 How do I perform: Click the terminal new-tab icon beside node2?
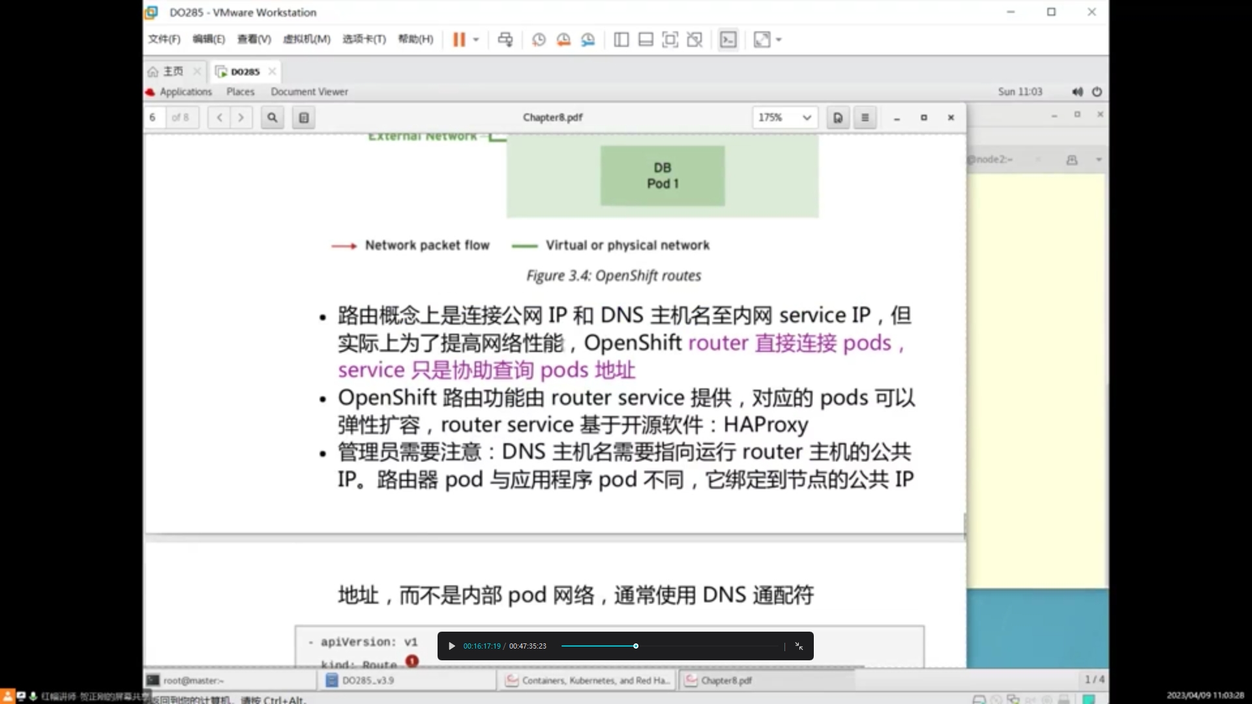click(1072, 160)
